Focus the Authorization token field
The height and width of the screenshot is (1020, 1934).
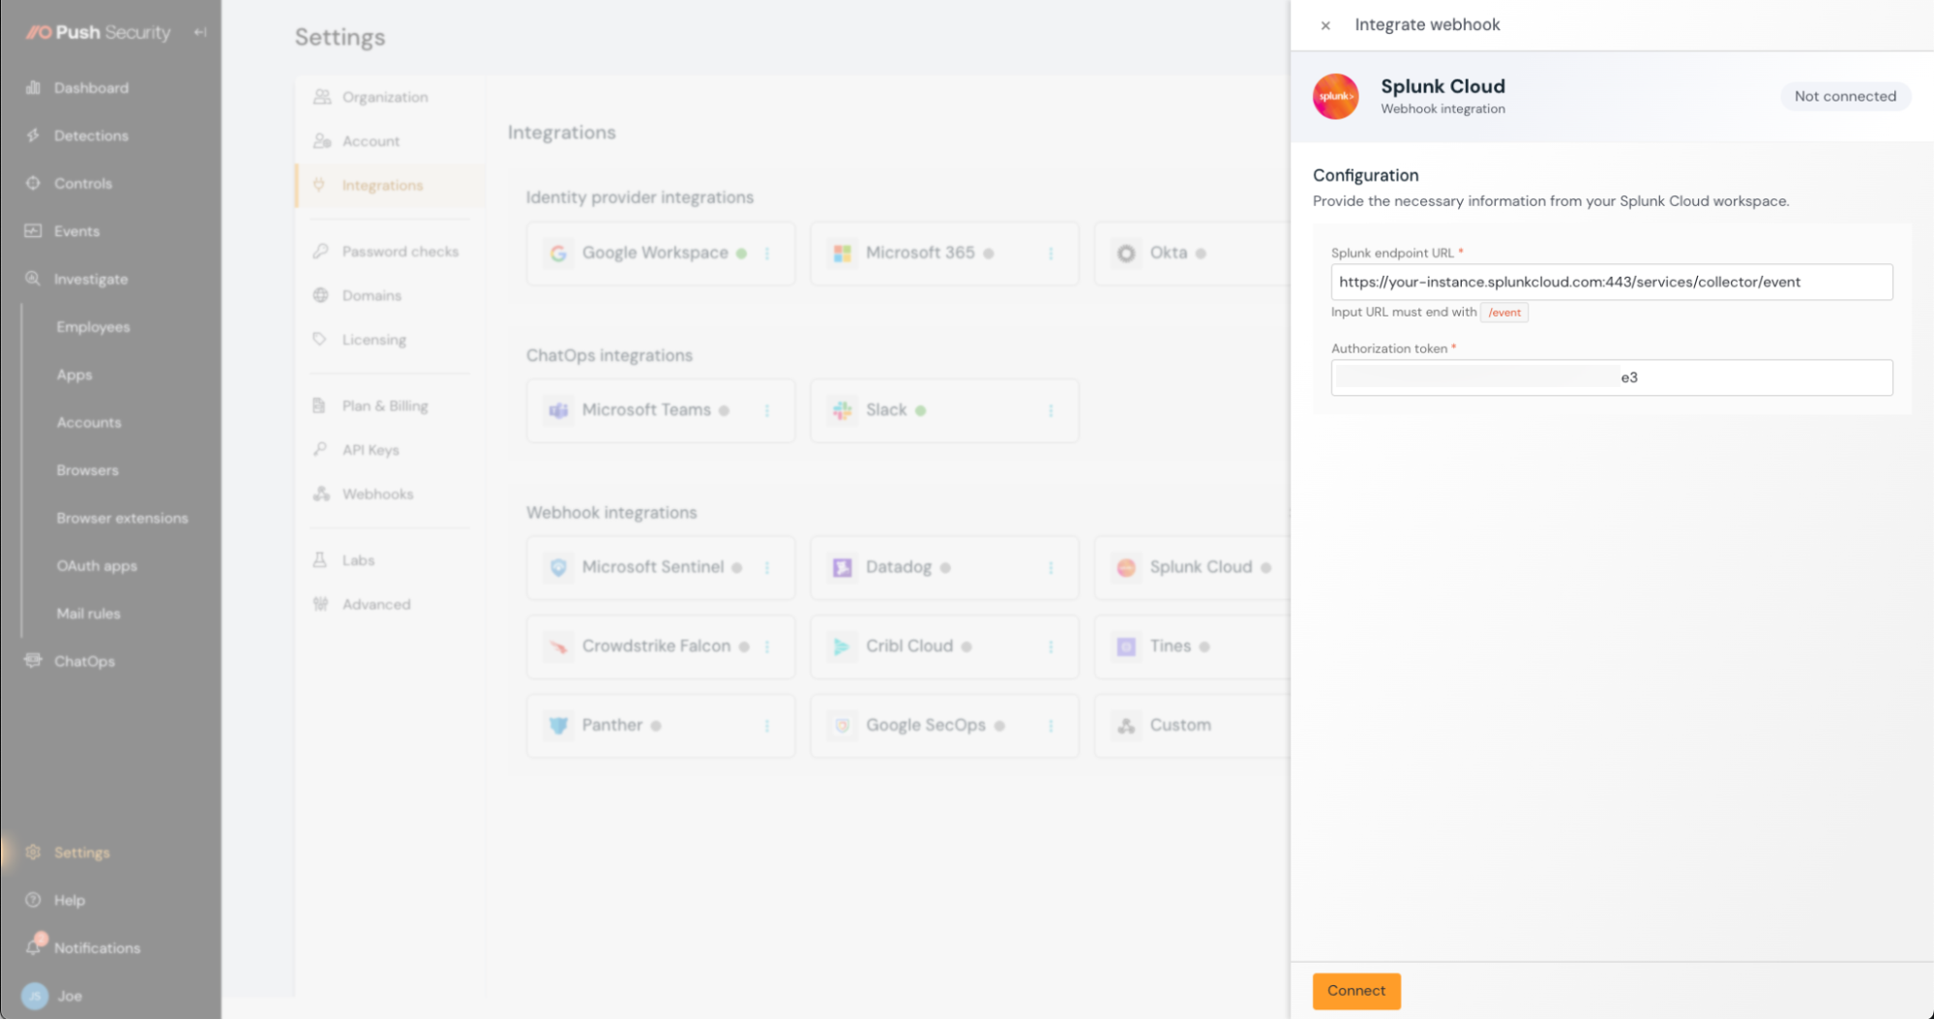click(x=1611, y=377)
